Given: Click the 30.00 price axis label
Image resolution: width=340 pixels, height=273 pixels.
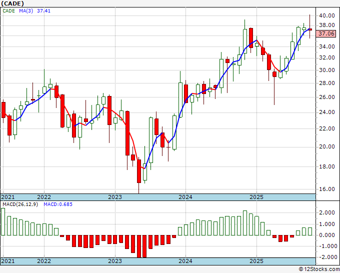Looking at the screenshot, I should coord(326,70).
